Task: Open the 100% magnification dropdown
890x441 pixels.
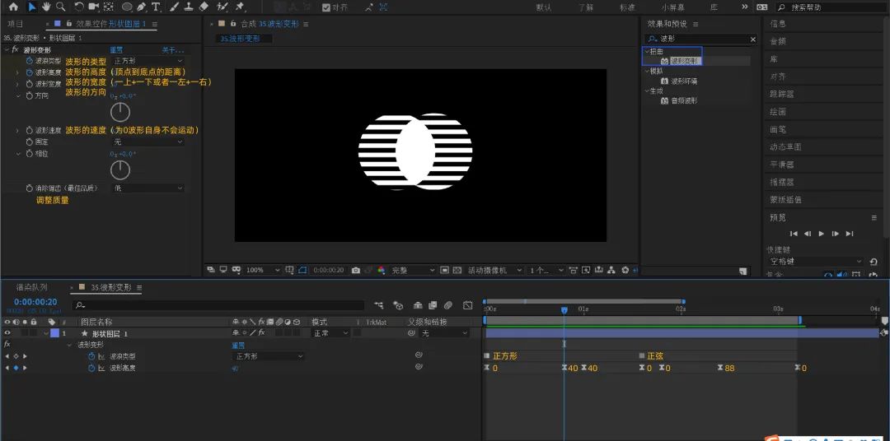Action: pyautogui.click(x=264, y=271)
